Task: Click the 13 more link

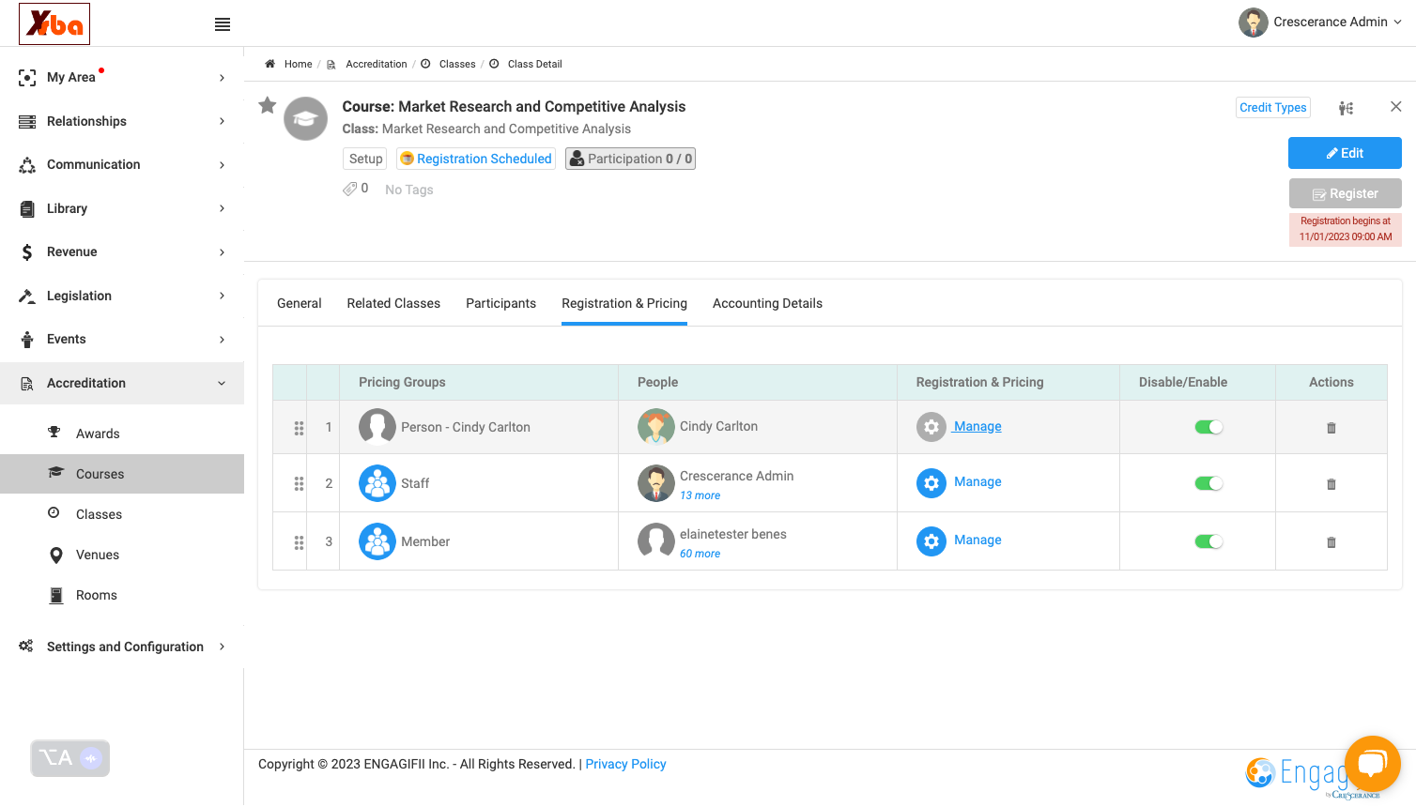Action: [x=700, y=495]
